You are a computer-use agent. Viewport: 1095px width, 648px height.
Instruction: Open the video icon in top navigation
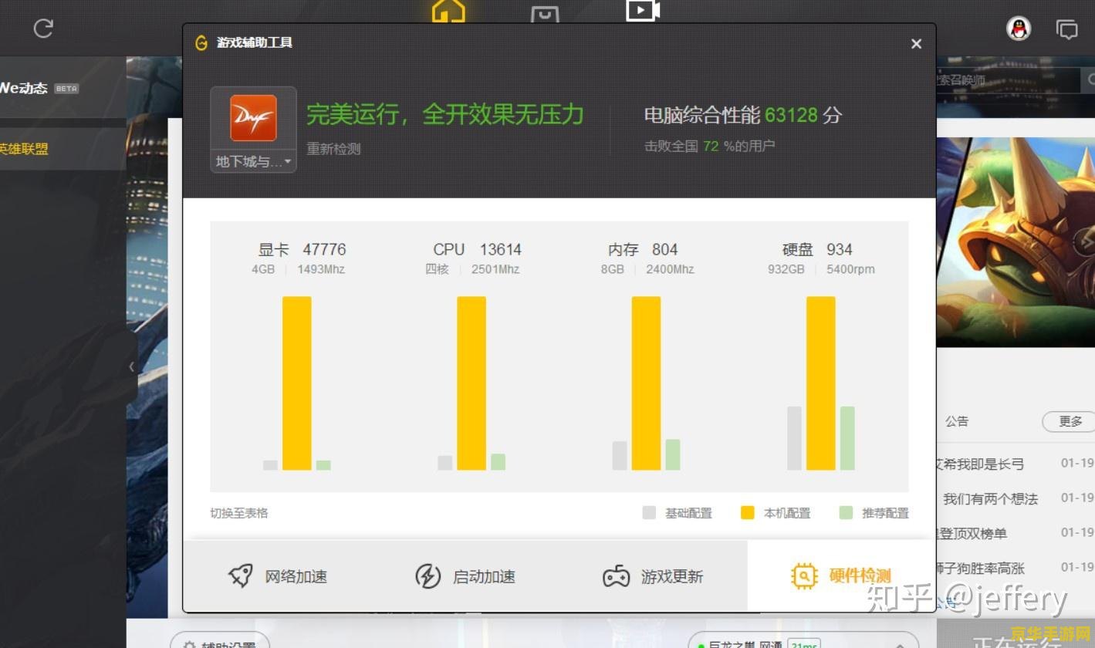click(642, 10)
